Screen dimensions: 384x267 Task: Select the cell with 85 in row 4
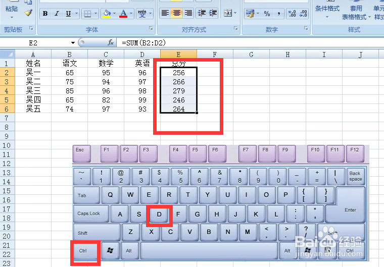(x=70, y=91)
